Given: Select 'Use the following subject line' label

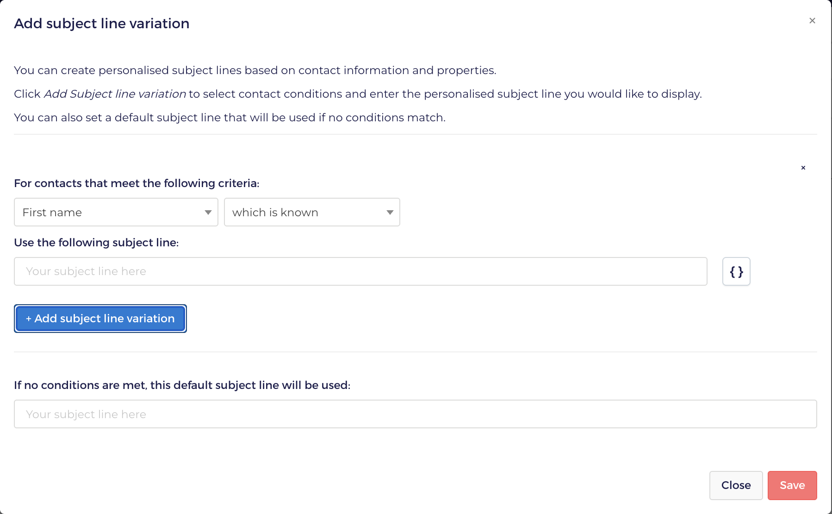Looking at the screenshot, I should click(96, 243).
